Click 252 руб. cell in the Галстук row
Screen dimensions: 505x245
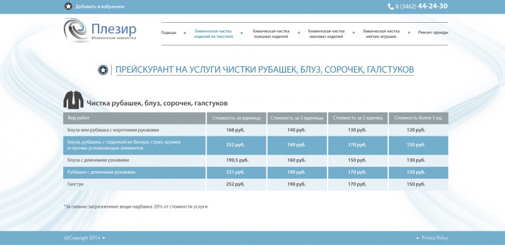click(x=236, y=185)
